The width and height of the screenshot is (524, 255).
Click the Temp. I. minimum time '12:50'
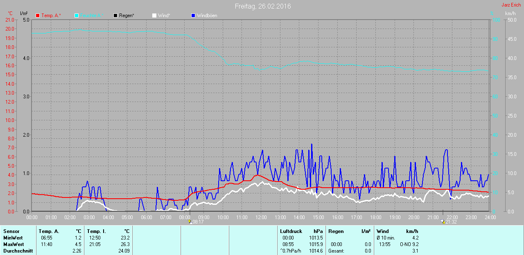point(95,238)
